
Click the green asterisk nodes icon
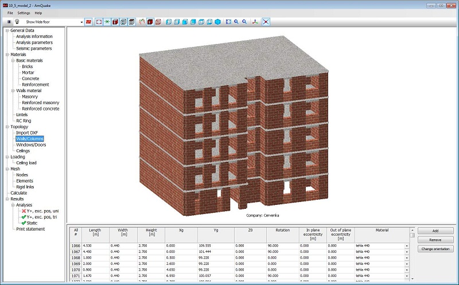coord(107,22)
